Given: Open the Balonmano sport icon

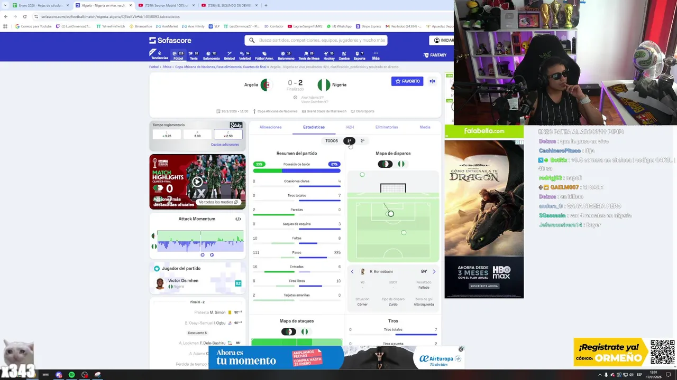Looking at the screenshot, I should pyautogui.click(x=286, y=55).
